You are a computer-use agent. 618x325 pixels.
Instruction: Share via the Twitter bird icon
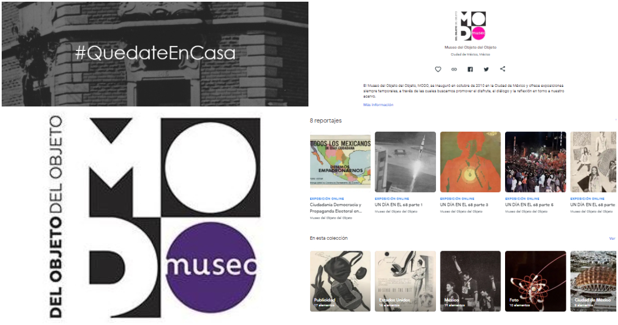coord(487,69)
